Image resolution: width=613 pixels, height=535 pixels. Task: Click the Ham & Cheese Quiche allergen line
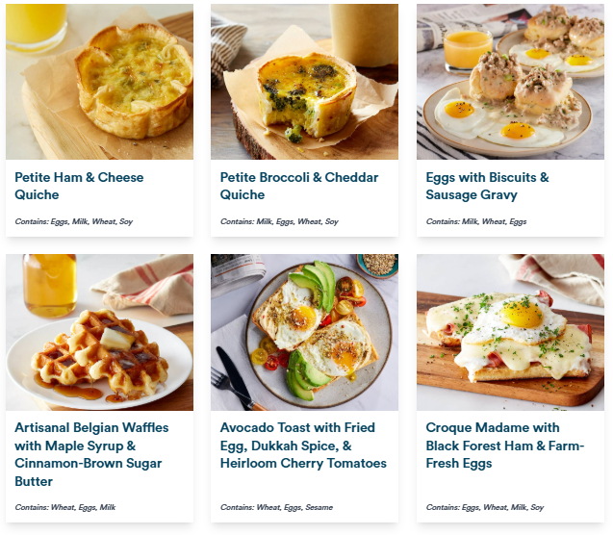pos(74,222)
